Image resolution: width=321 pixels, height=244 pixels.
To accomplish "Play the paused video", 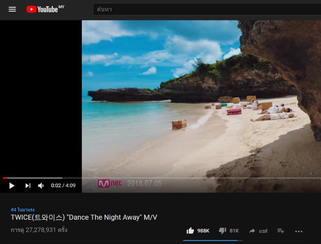I will click(12, 185).
